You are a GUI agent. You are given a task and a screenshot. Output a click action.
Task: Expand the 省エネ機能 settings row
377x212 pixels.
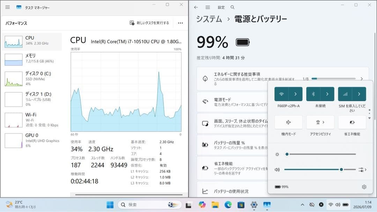tap(232, 168)
